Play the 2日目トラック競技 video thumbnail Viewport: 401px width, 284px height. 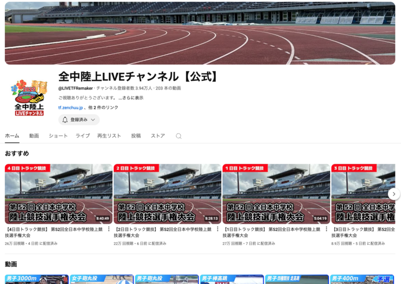coord(167,194)
